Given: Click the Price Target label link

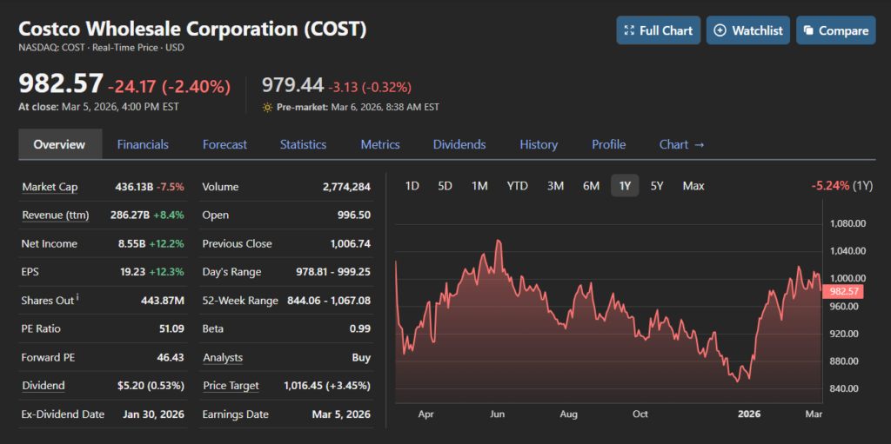Looking at the screenshot, I should tap(231, 386).
